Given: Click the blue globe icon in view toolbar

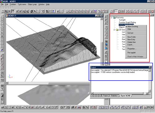Looking at the screenshot, I should click(106, 45).
